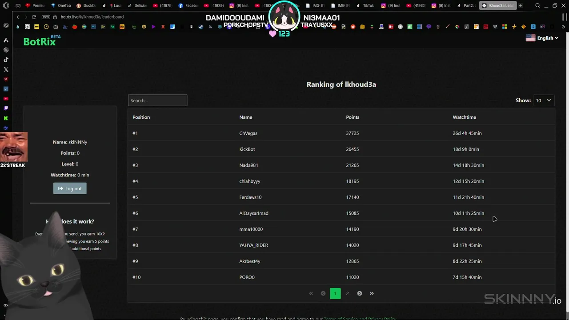Image resolution: width=569 pixels, height=320 pixels.
Task: Open the Reddit bookmark icon
Action: (x=353, y=27)
